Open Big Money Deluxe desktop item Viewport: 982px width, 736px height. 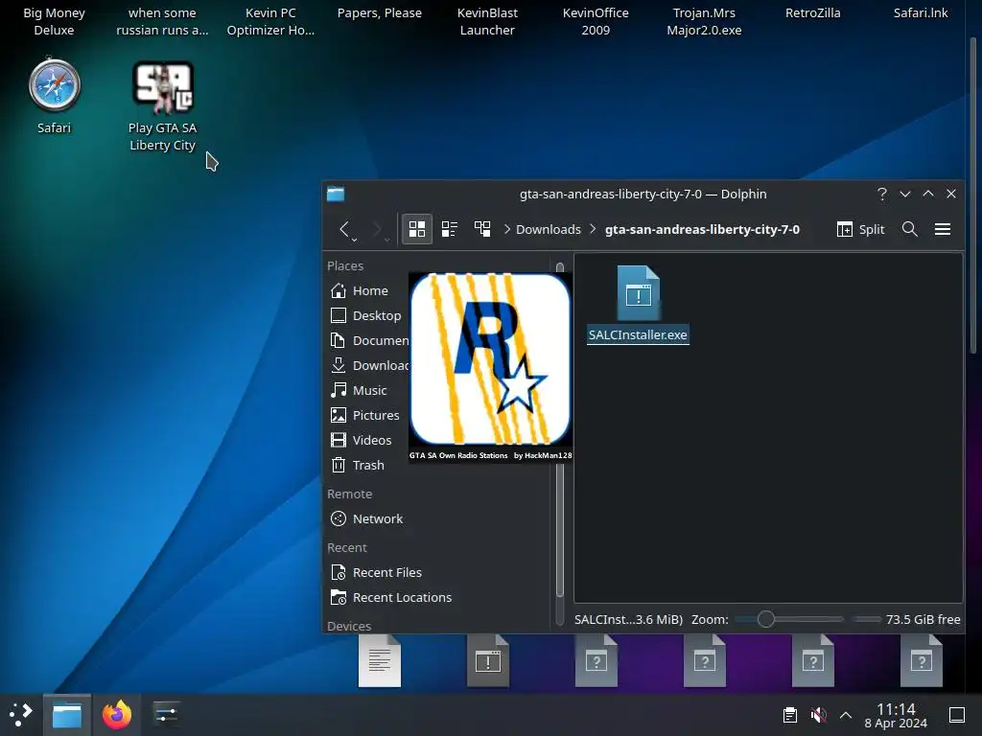point(55,21)
